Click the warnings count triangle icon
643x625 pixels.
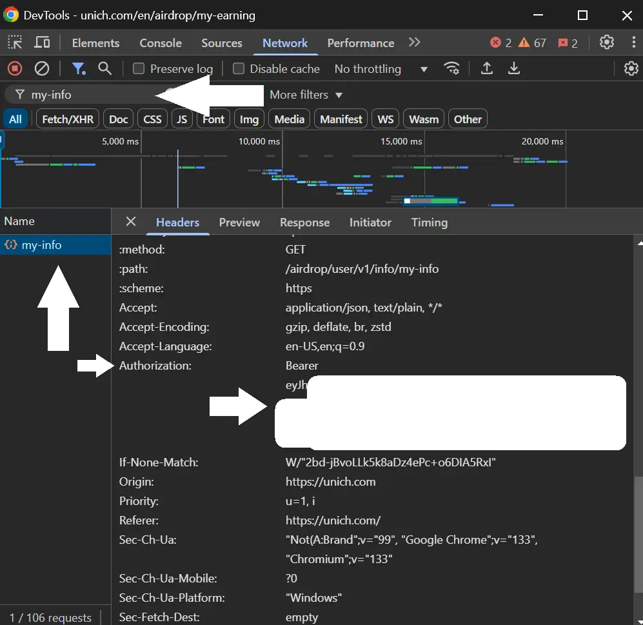[524, 42]
